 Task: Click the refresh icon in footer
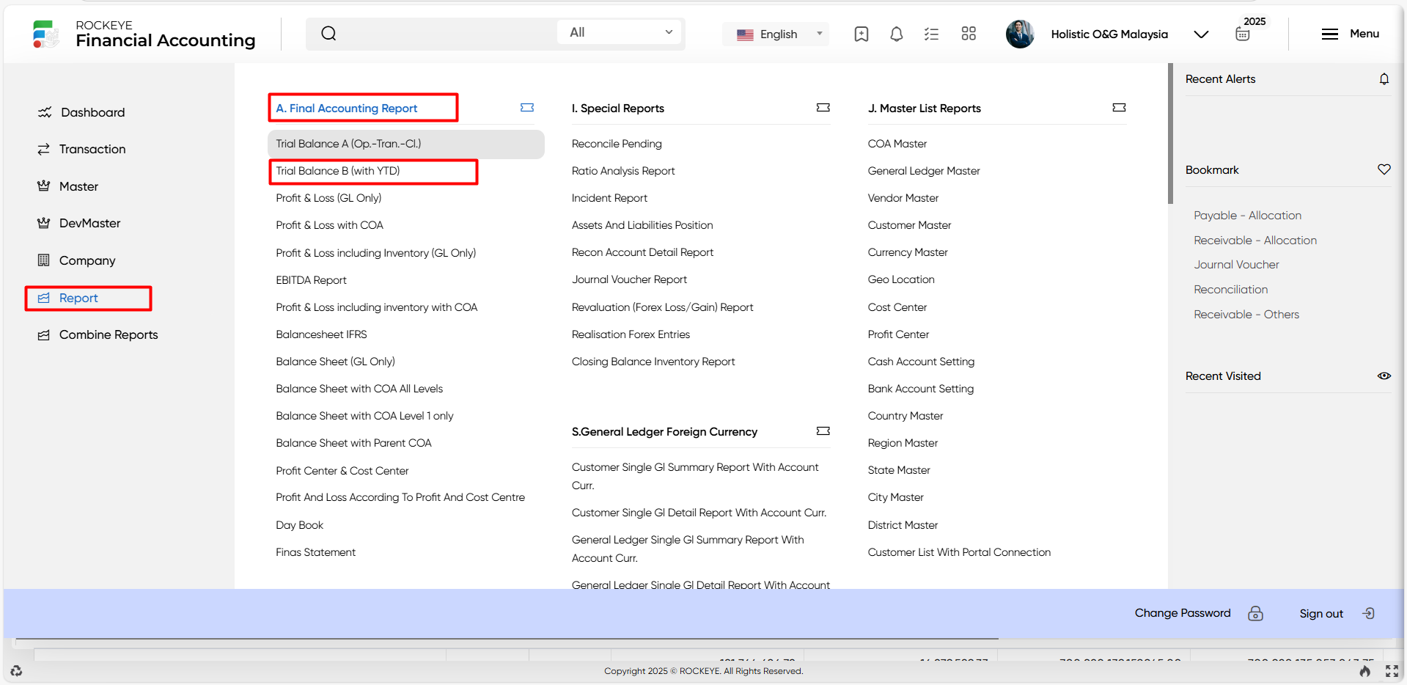click(x=16, y=671)
